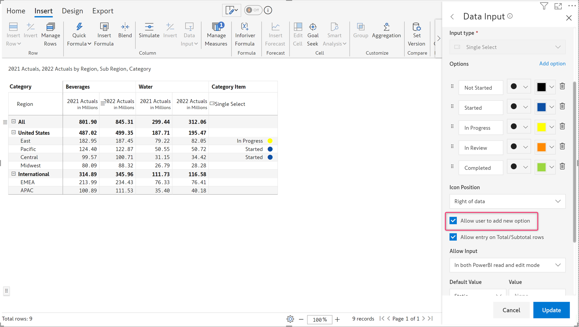This screenshot has height=327, width=579.
Task: Click the Set Version icon
Action: [x=416, y=27]
